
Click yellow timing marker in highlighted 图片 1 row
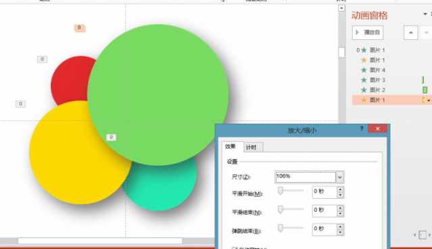pyautogui.click(x=424, y=100)
